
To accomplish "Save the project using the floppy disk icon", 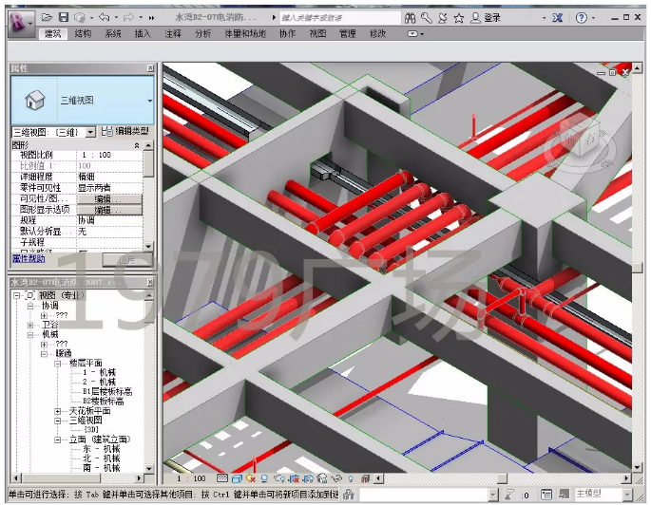I will click(x=64, y=17).
